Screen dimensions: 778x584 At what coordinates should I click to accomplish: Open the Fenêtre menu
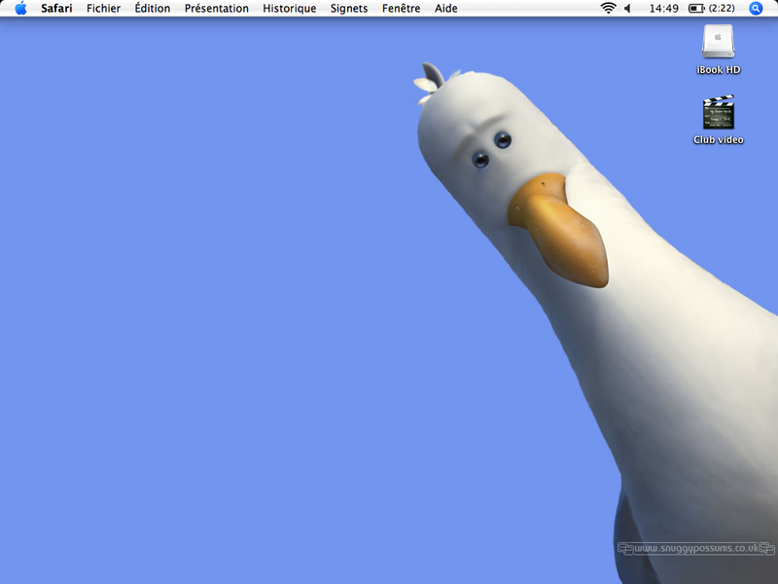[401, 9]
